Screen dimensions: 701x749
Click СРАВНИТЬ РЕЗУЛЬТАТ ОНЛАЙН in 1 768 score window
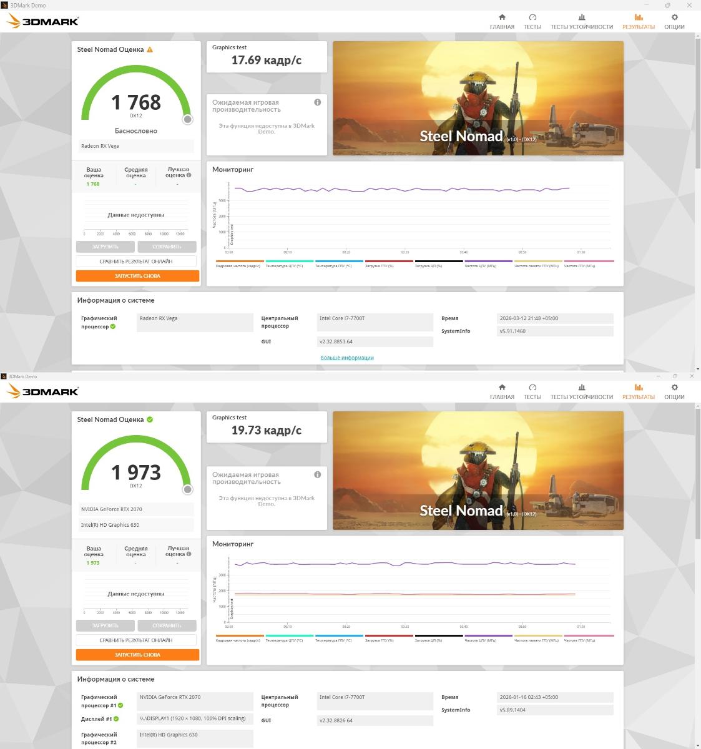coord(136,262)
